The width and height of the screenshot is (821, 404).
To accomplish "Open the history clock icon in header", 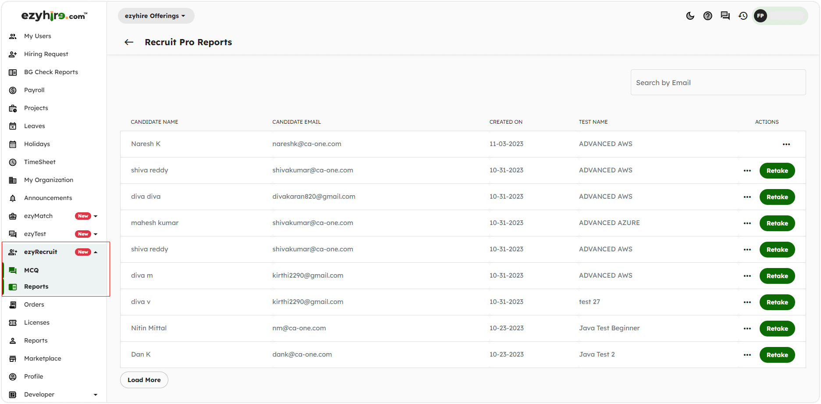I will 743,16.
